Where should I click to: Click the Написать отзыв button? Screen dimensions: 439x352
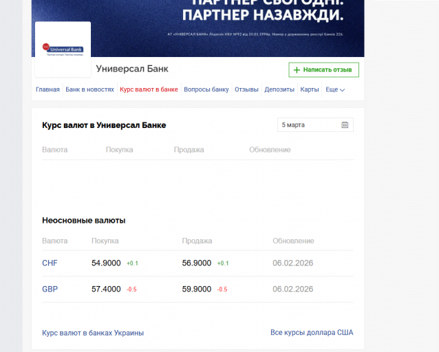point(323,69)
